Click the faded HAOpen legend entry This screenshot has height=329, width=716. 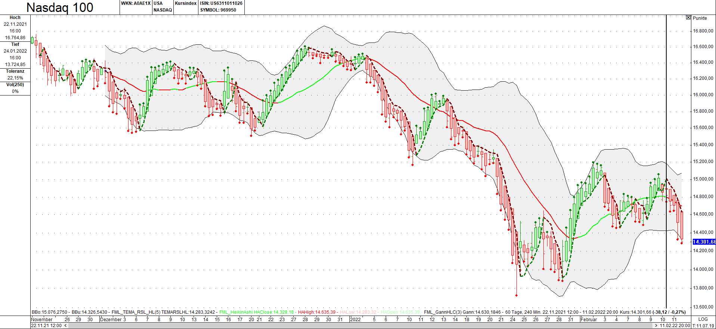400,312
